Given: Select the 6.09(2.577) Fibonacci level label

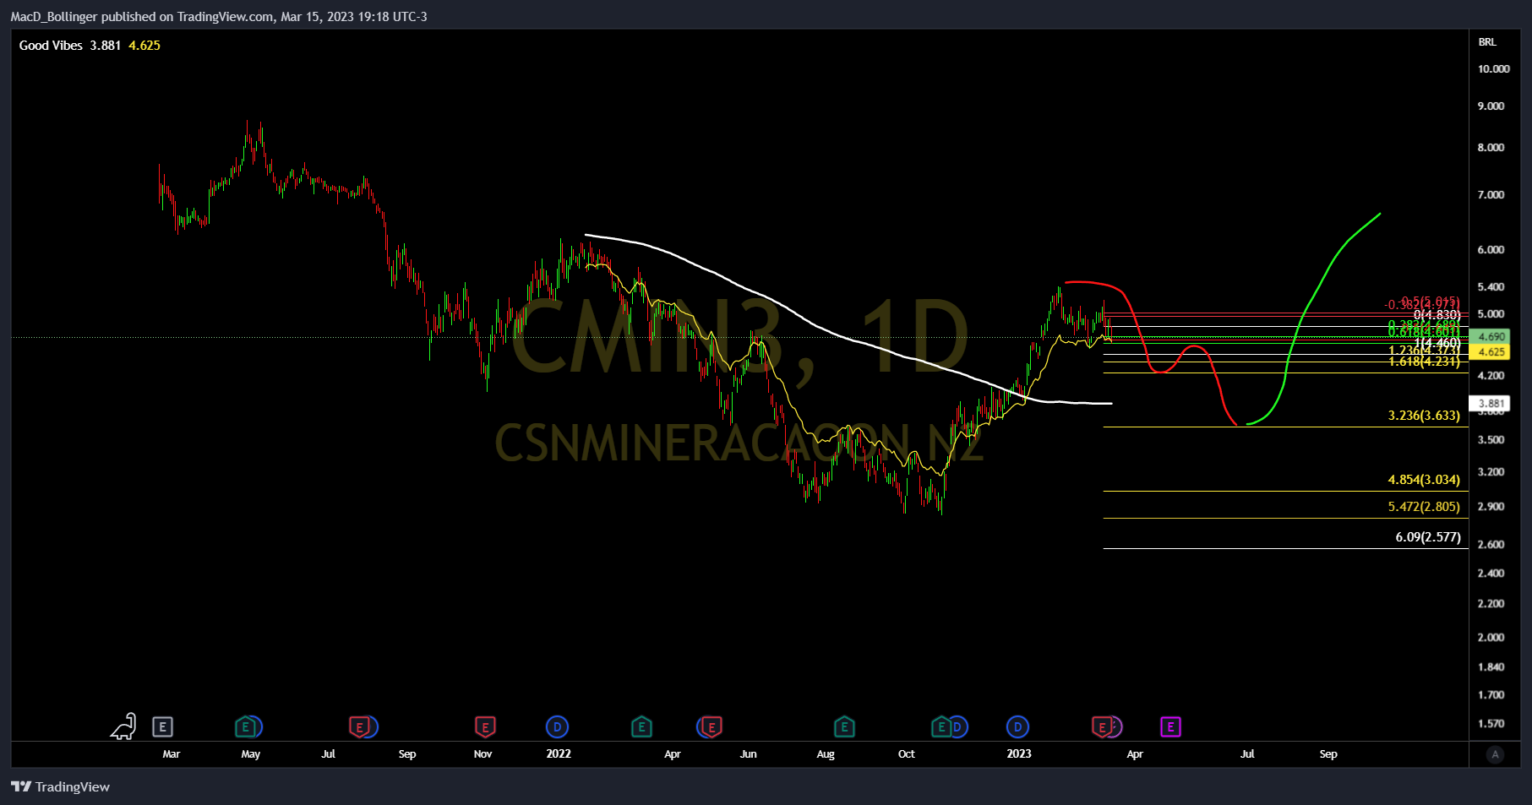Looking at the screenshot, I should (1428, 537).
